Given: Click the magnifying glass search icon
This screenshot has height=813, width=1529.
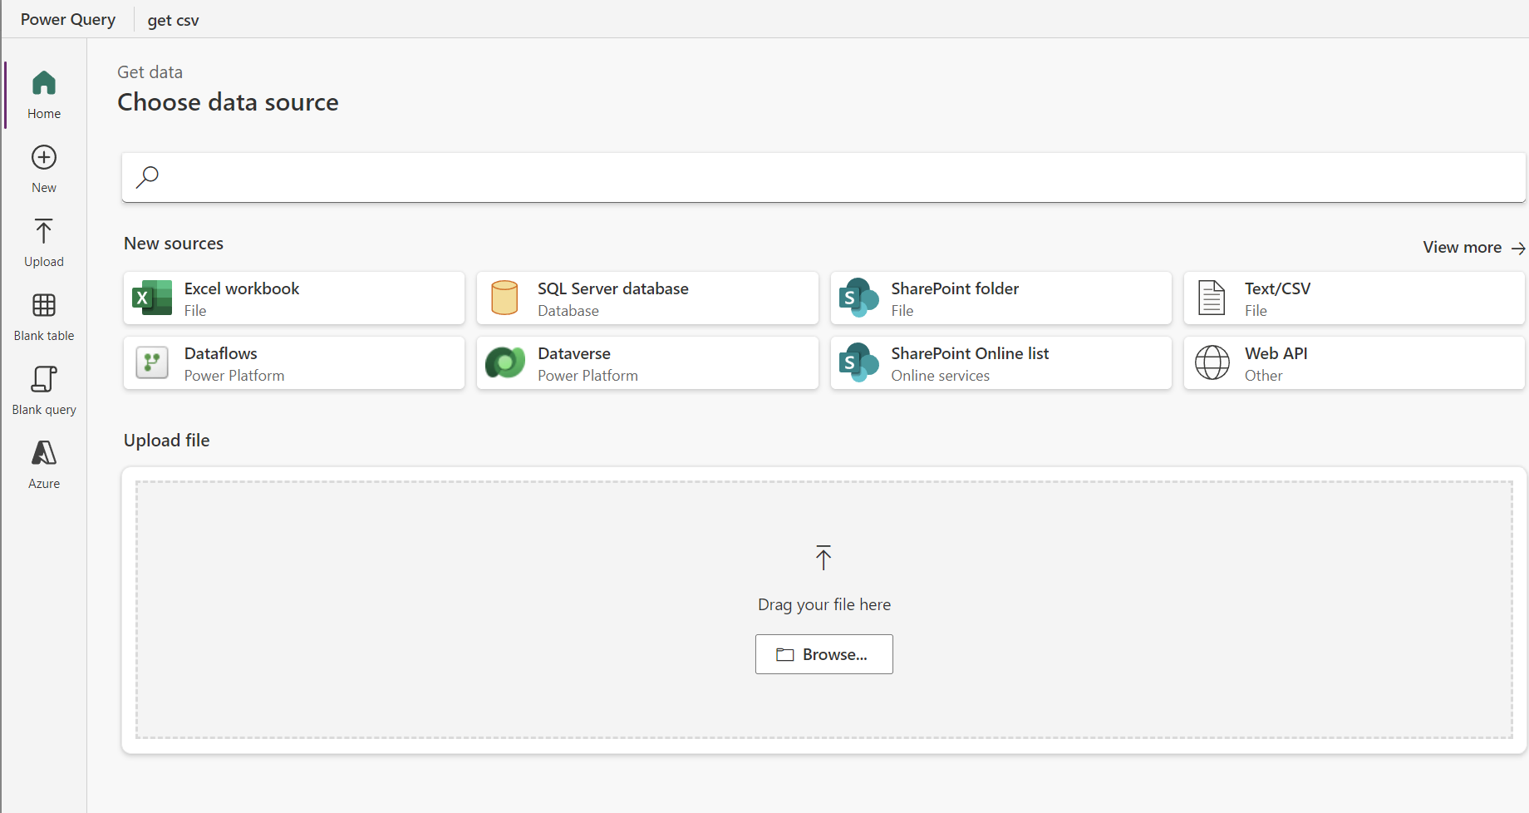Looking at the screenshot, I should coord(147,176).
